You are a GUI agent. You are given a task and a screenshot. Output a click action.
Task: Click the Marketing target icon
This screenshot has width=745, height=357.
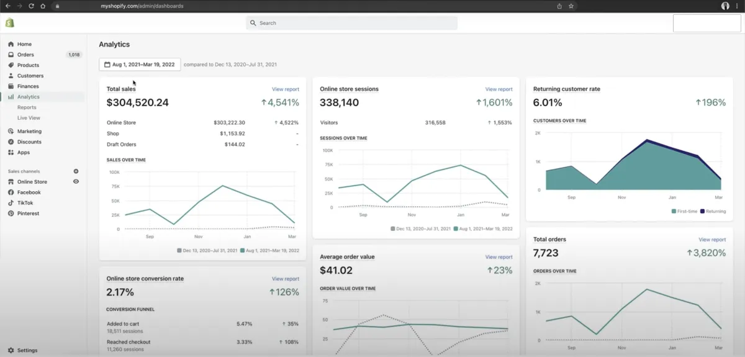(11, 132)
